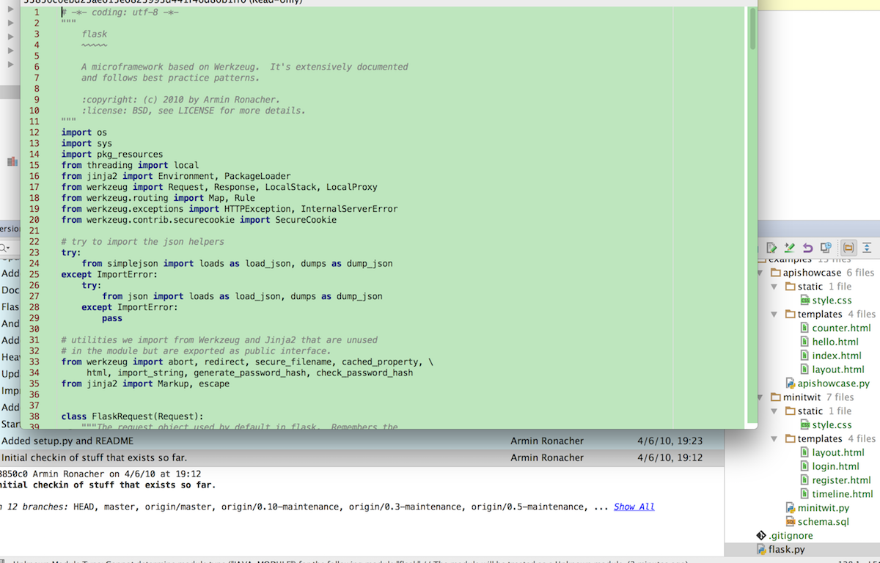Screen dimensions: 880x563
Task: Select the .gitignore file icon
Action: tap(761, 535)
